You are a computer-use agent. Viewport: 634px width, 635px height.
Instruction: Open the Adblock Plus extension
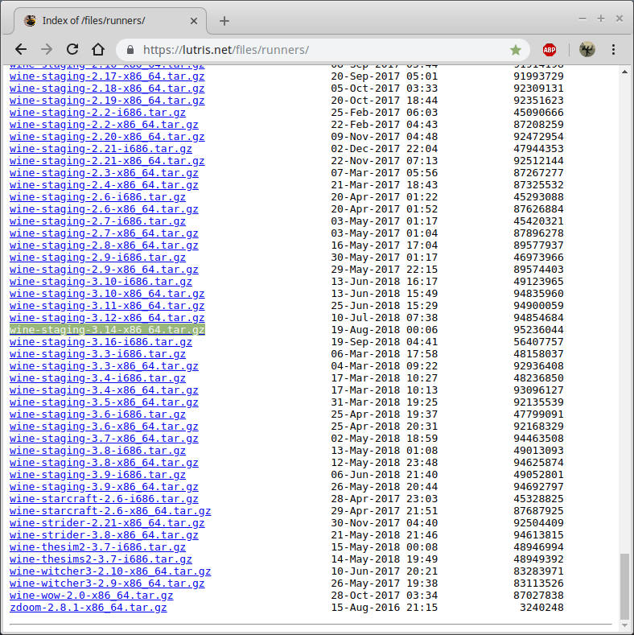(x=549, y=50)
